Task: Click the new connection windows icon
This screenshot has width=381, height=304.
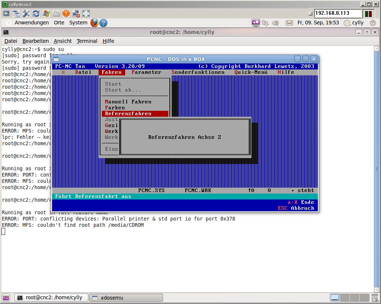Action: click(x=16, y=14)
